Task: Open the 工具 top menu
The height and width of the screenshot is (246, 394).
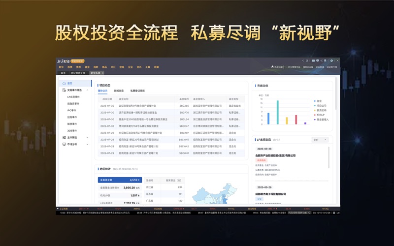Action: [148, 67]
